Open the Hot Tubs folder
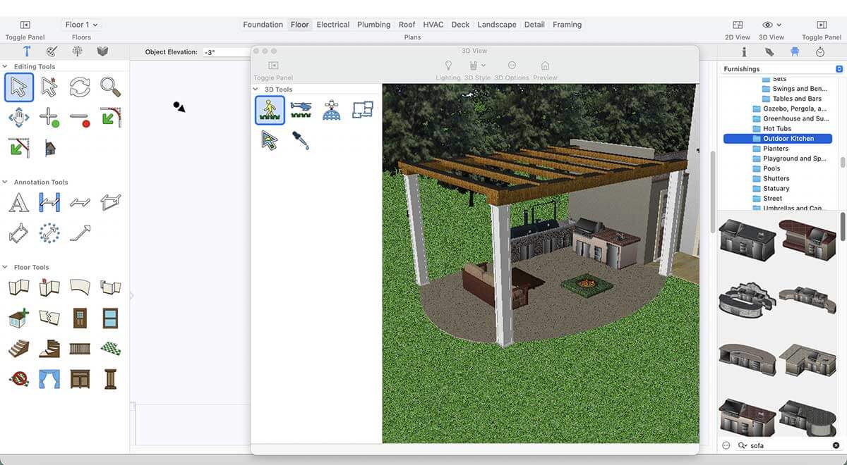Screen dimensions: 847x465 coord(776,129)
